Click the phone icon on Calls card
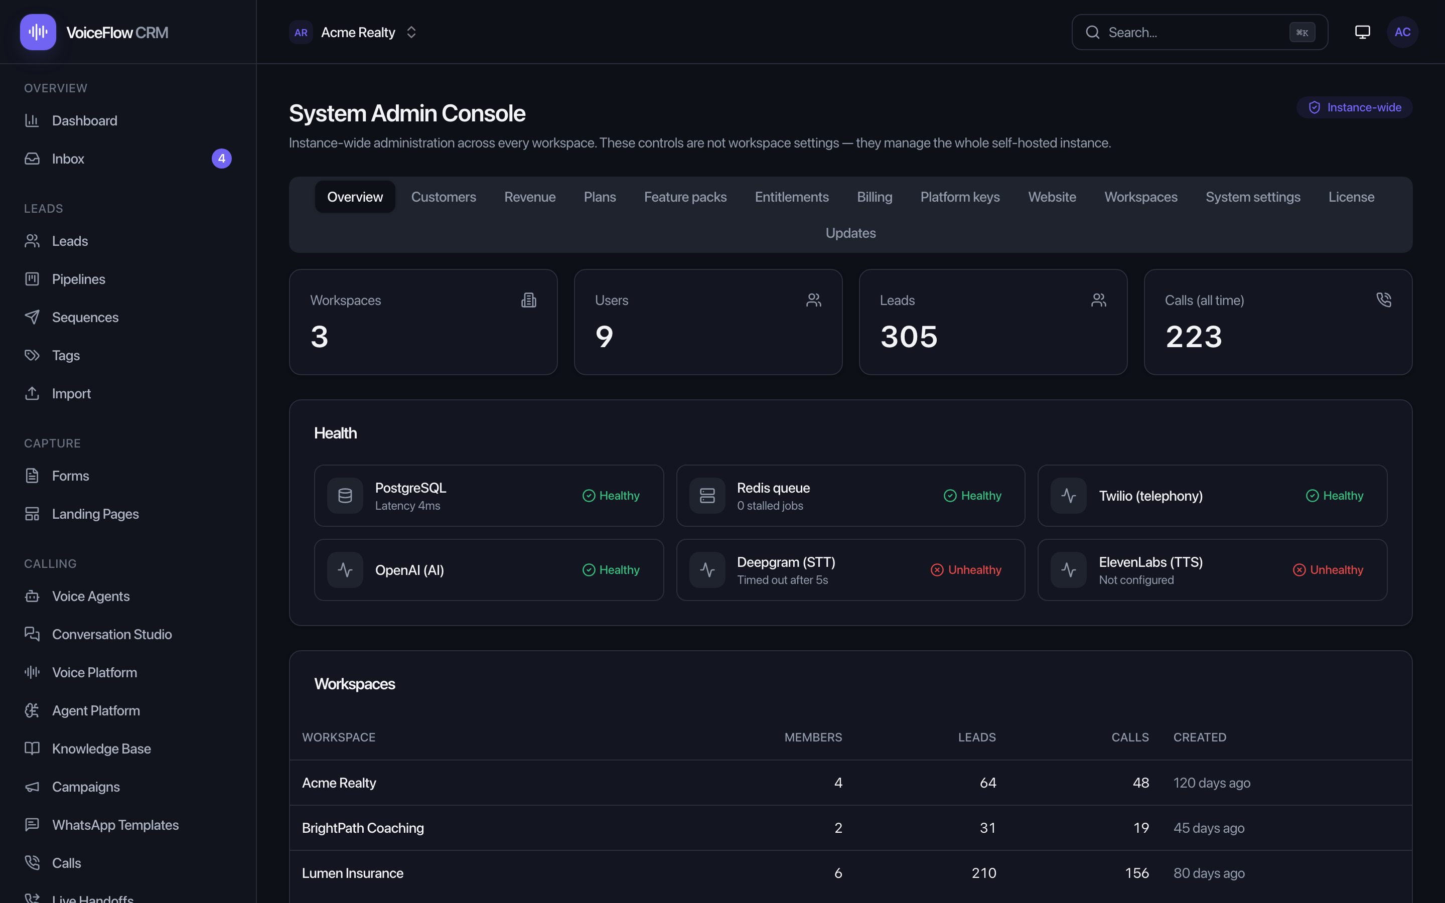This screenshot has height=903, width=1445. point(1383,300)
